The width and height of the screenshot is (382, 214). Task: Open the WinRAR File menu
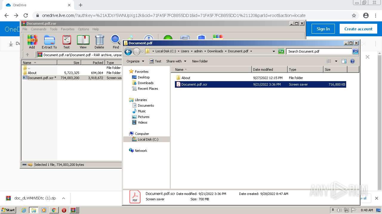(x=25, y=29)
